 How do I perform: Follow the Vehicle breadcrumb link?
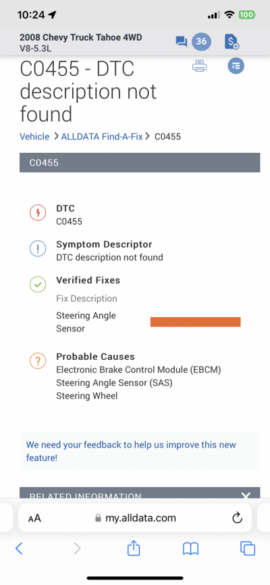pos(34,137)
